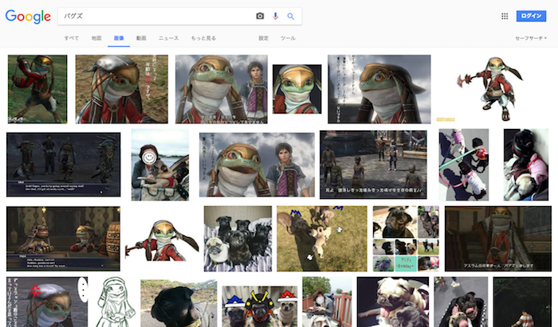Click the camera search-by-image icon
This screenshot has width=558, height=327.
click(260, 16)
